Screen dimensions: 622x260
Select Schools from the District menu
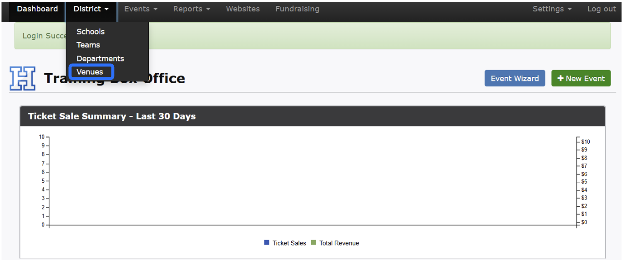click(x=91, y=31)
